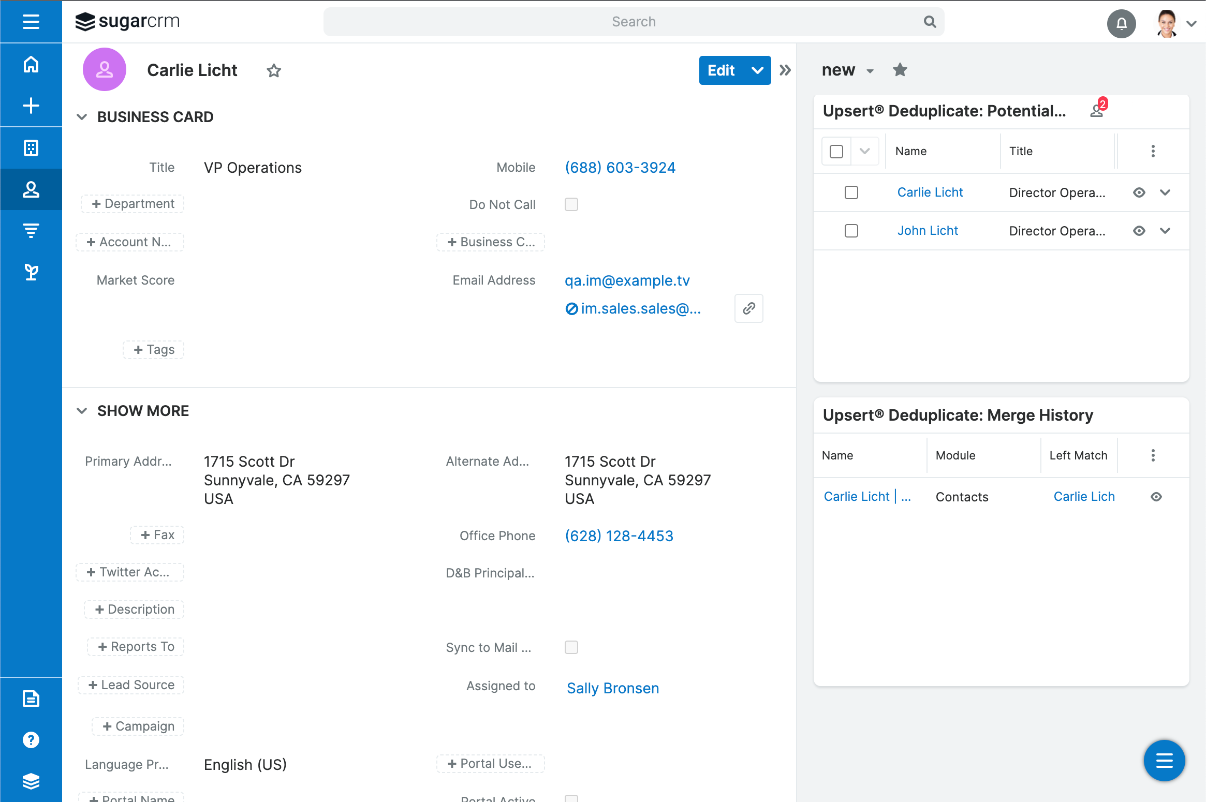Open assigned user Sally Bronsen
The width and height of the screenshot is (1206, 802).
coord(613,688)
